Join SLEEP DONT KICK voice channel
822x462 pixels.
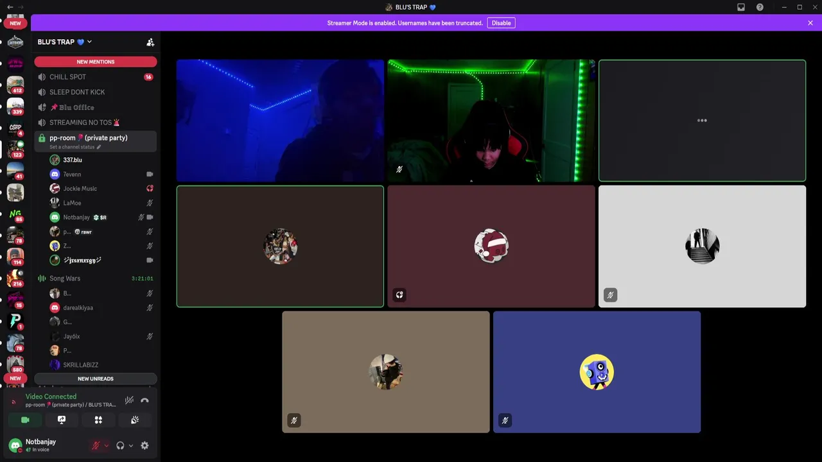tap(96, 92)
